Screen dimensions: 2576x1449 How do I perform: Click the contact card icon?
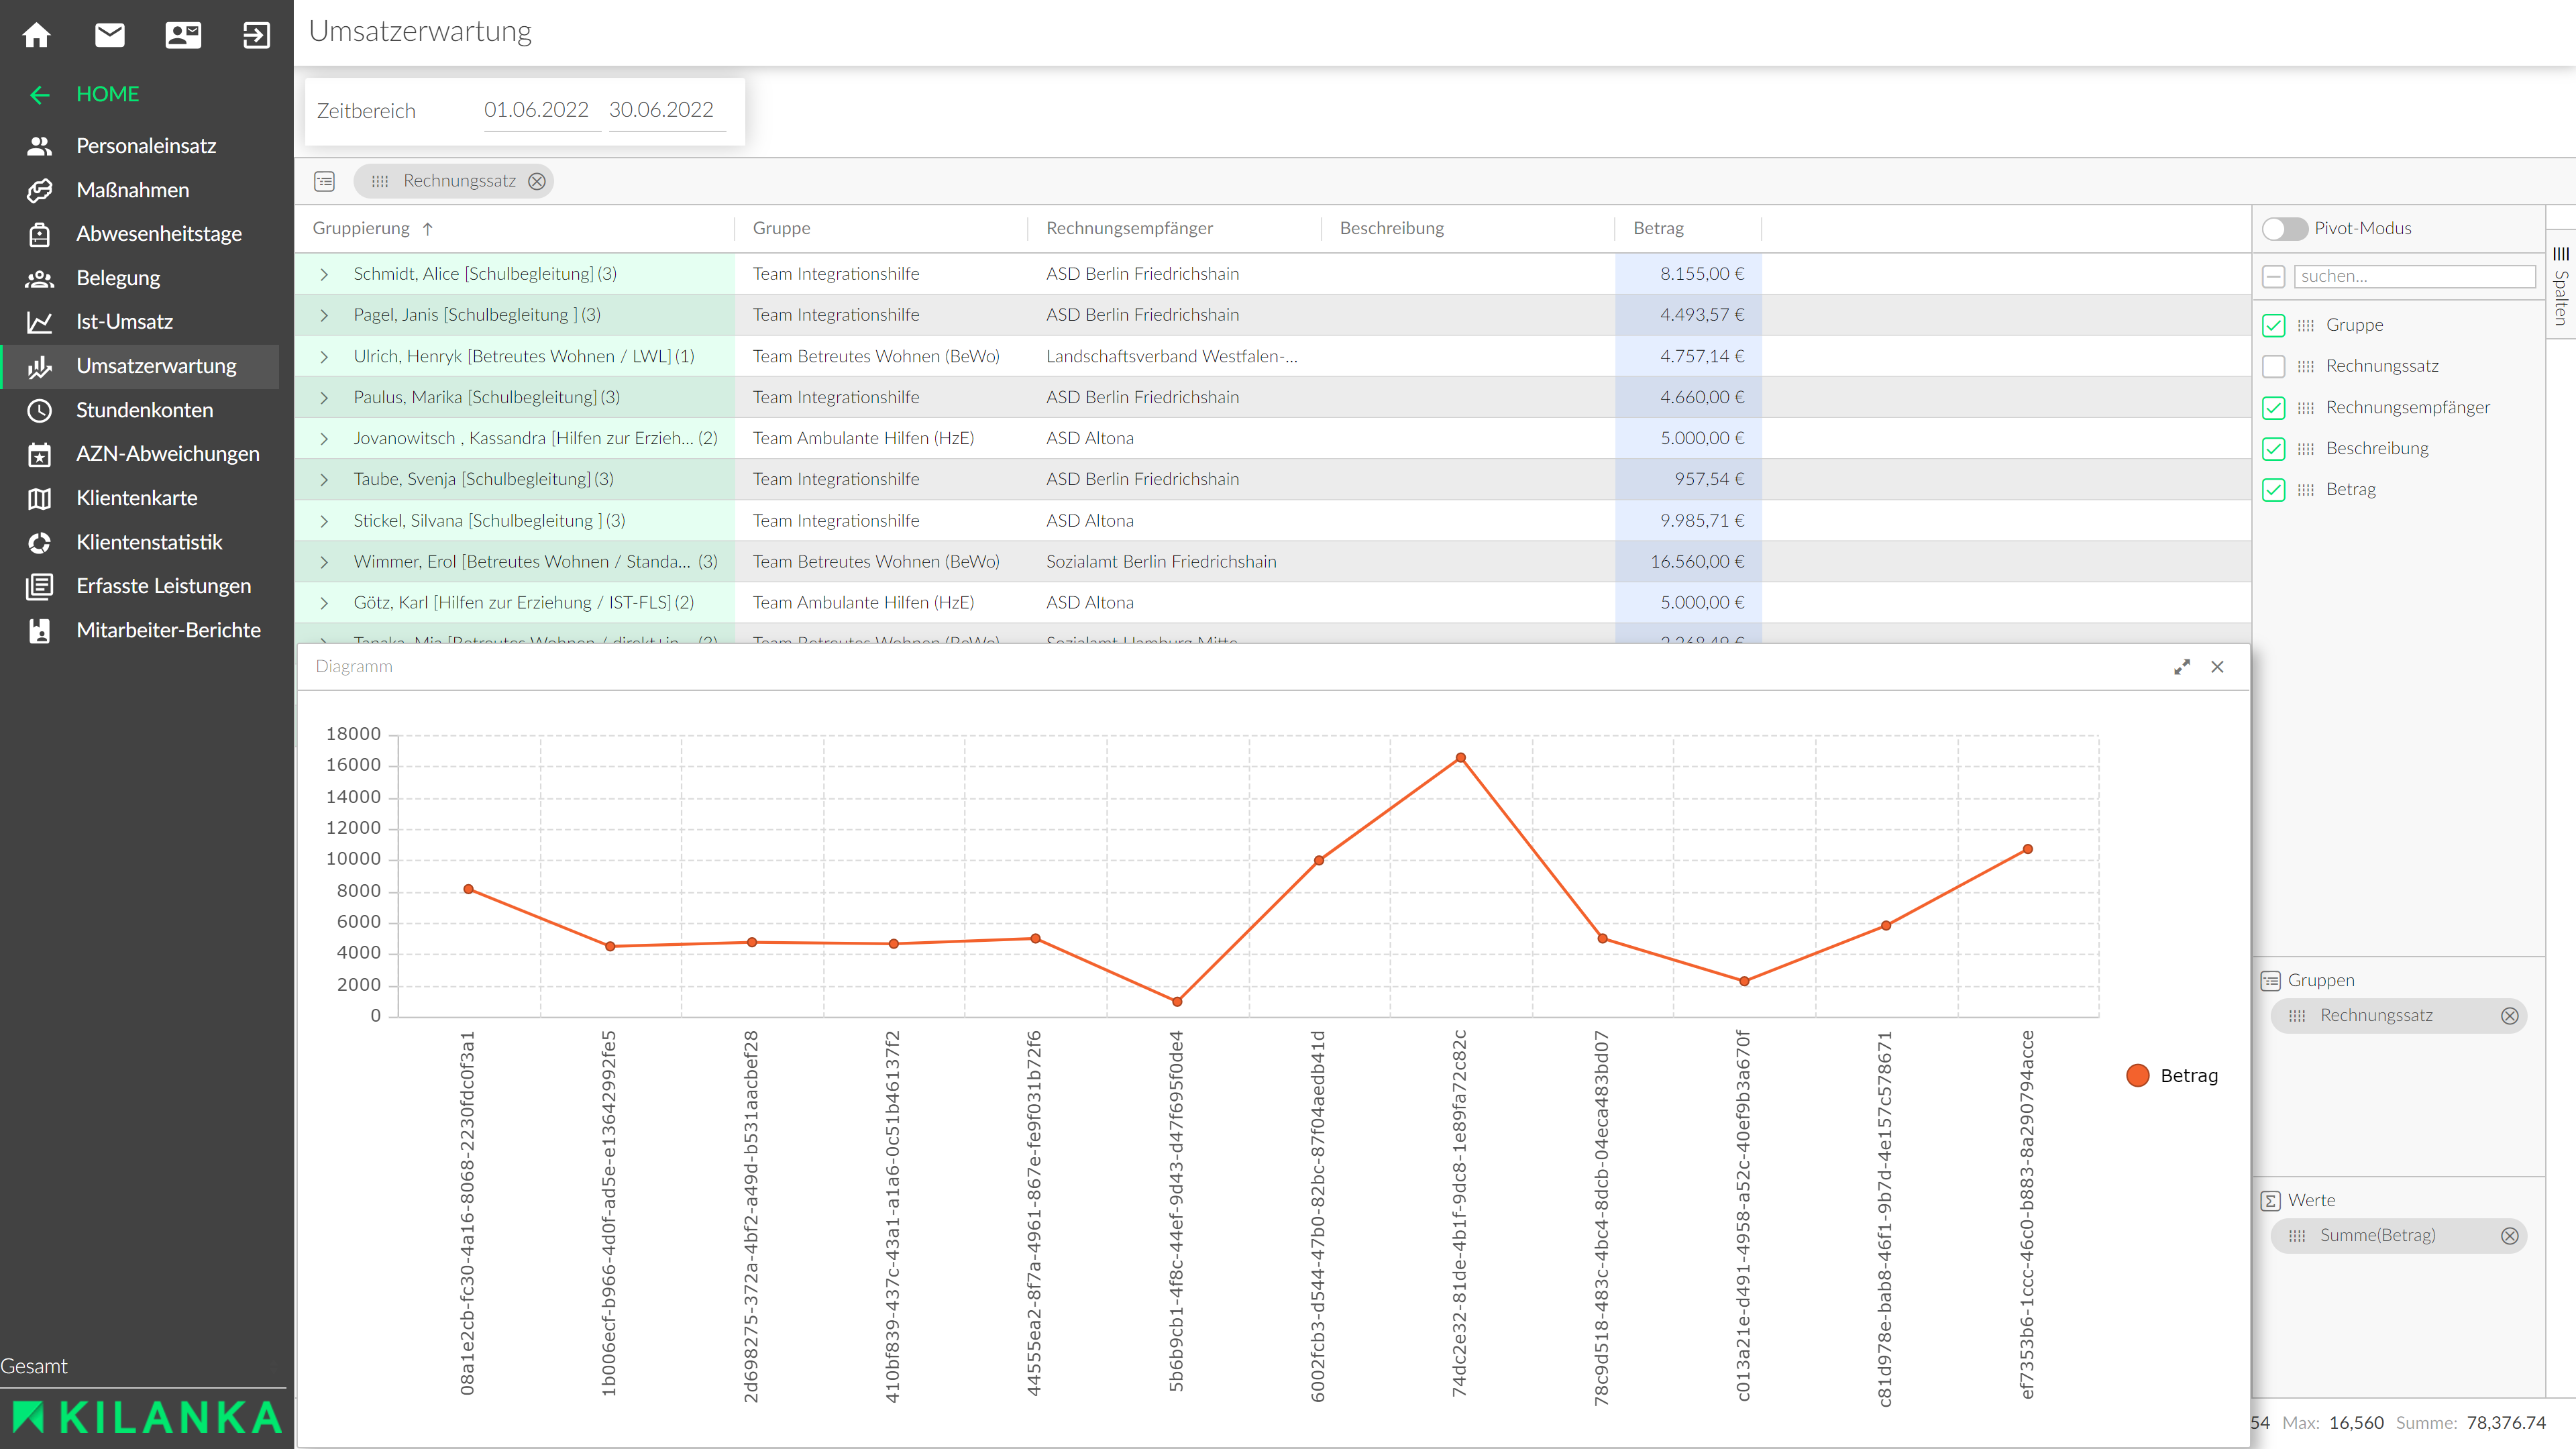click(x=183, y=35)
